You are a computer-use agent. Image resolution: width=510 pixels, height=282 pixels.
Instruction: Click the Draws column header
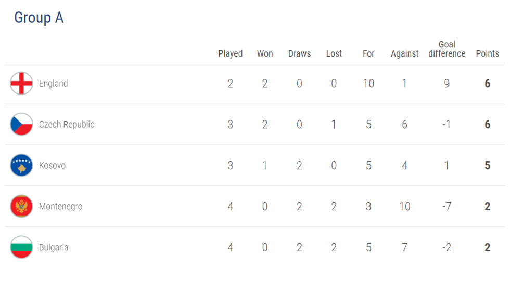click(299, 53)
